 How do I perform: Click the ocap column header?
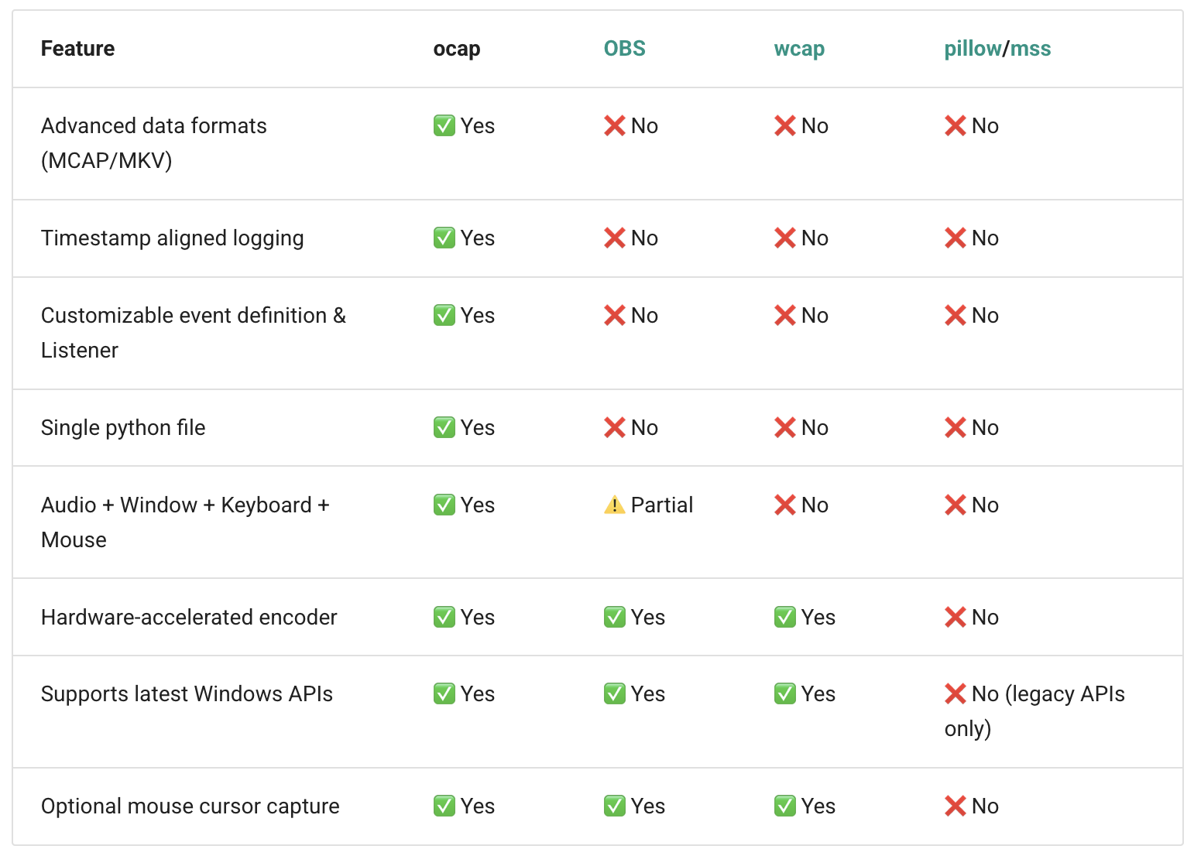point(457,49)
